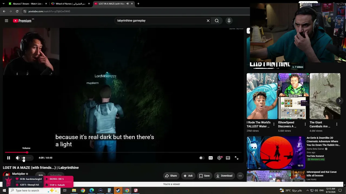Open Task View on the taskbar
The height and width of the screenshot is (194, 346).
coord(65,190)
